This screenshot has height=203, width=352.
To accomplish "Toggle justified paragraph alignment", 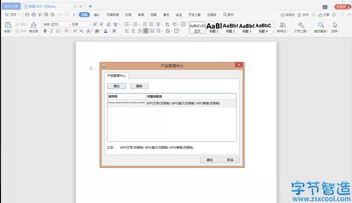I will (x=146, y=31).
